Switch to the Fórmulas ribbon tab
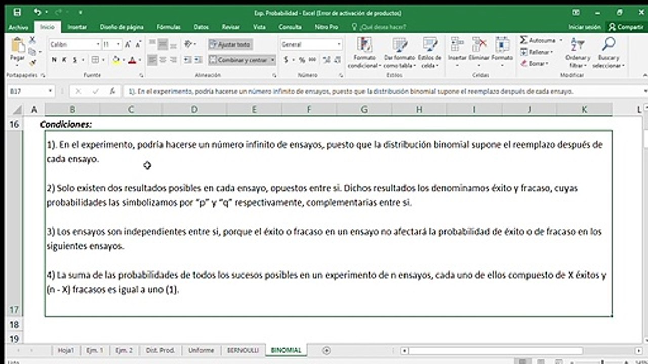 [169, 27]
